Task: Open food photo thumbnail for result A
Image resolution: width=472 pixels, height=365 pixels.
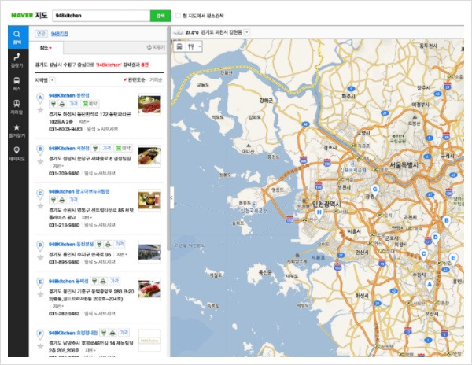Action: click(x=149, y=104)
